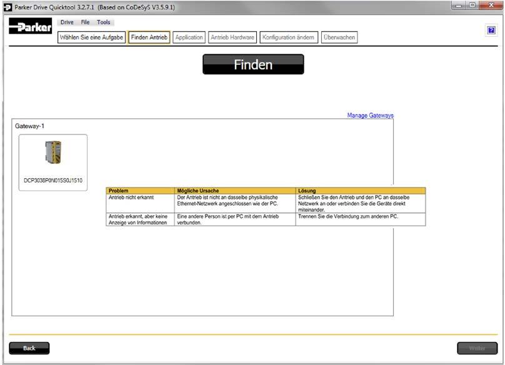Click the large Finden button

pos(253,64)
